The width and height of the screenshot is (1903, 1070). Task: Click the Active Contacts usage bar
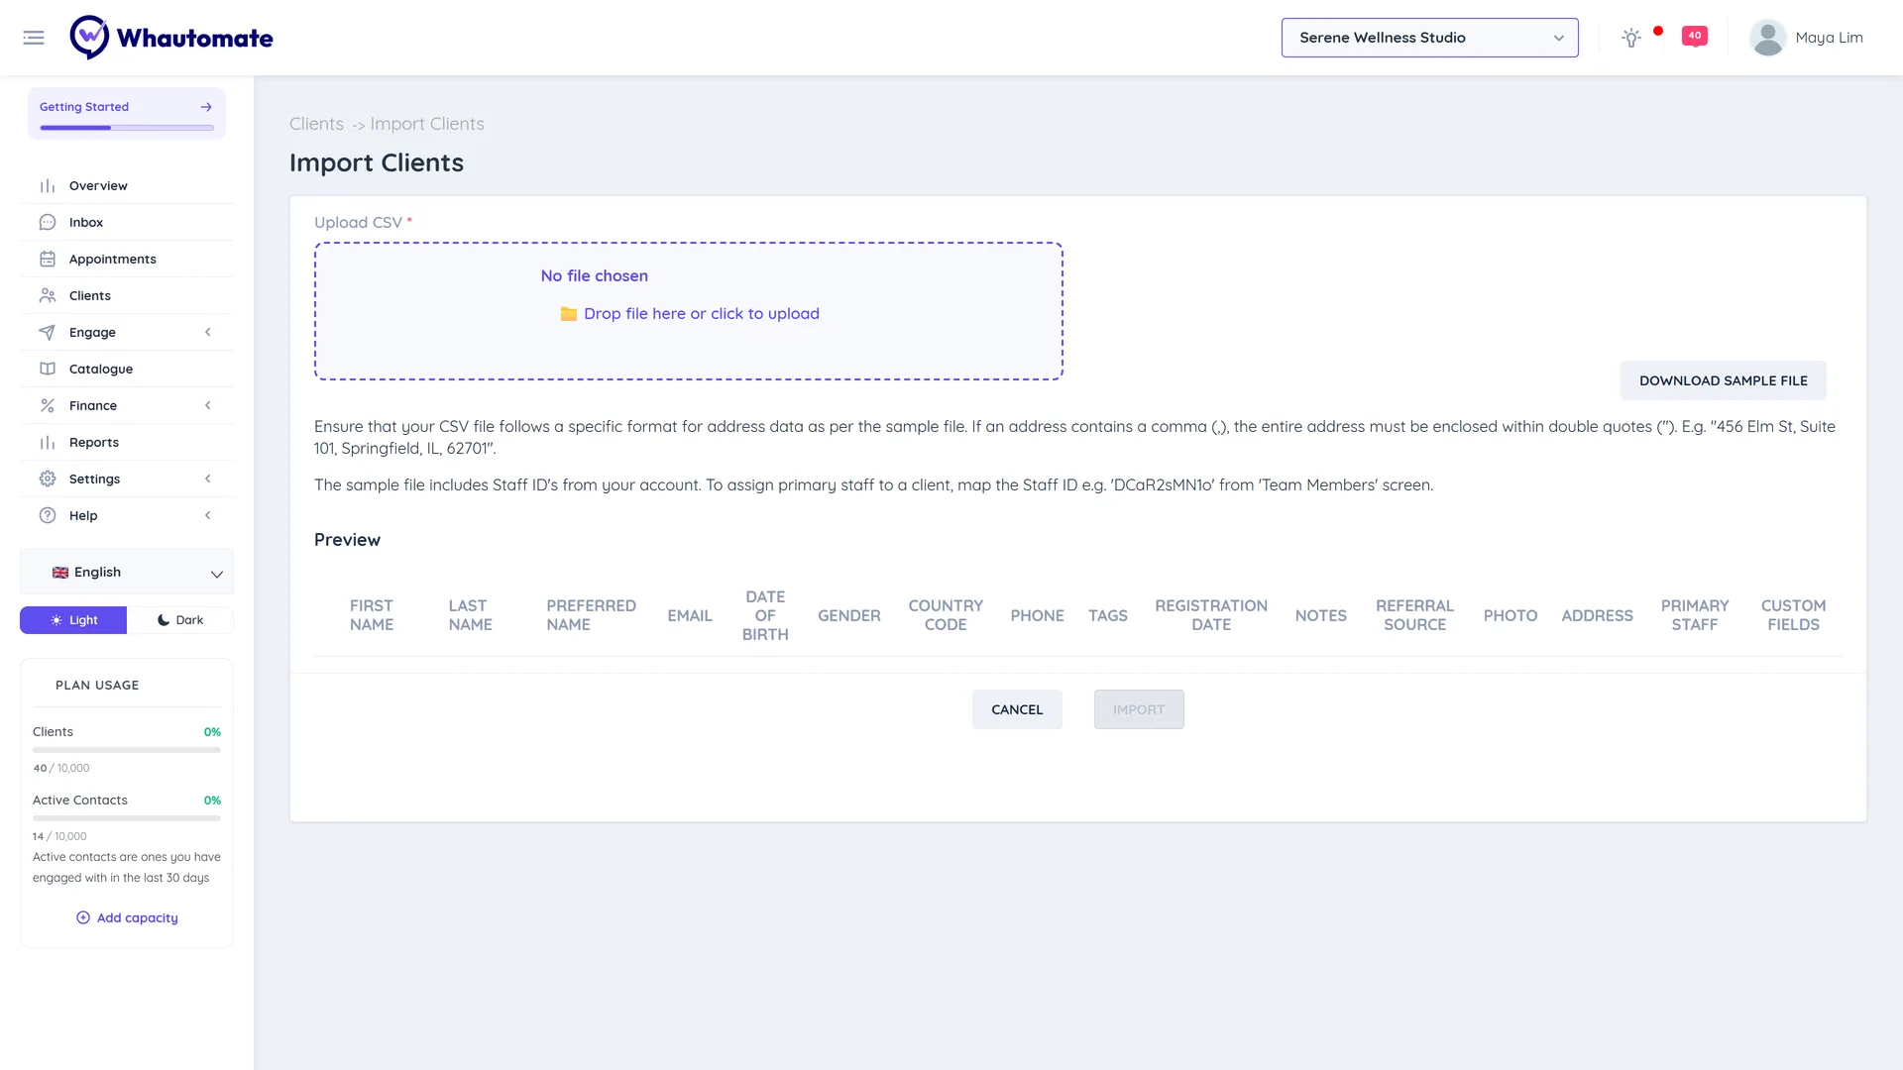(x=127, y=818)
